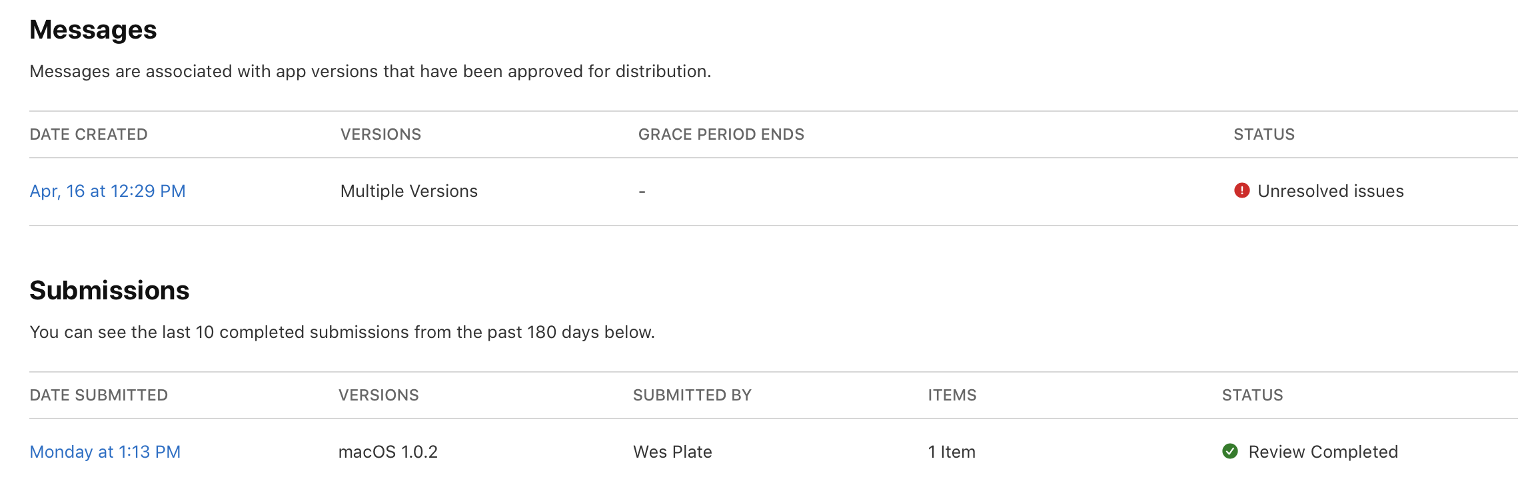Click the Submissions section heading
Image resolution: width=1522 pixels, height=483 pixels.
109,291
